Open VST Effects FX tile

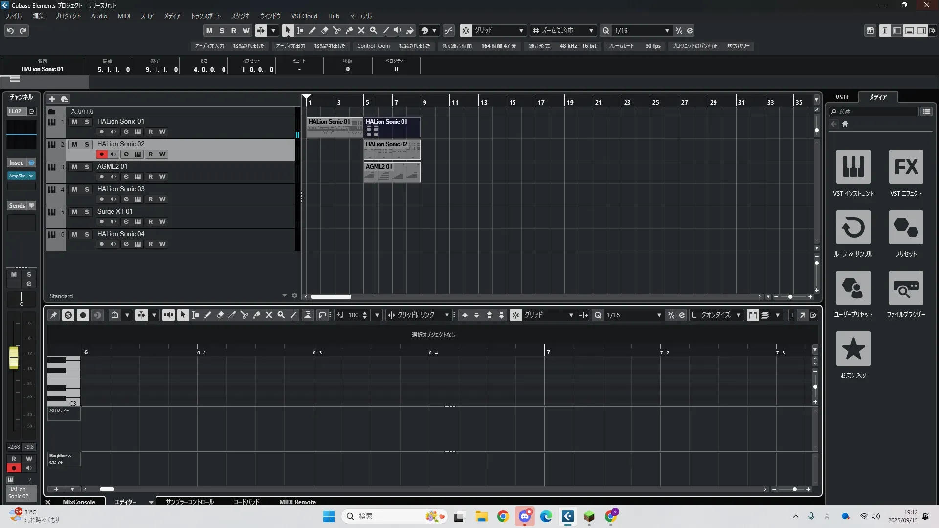coord(906,167)
